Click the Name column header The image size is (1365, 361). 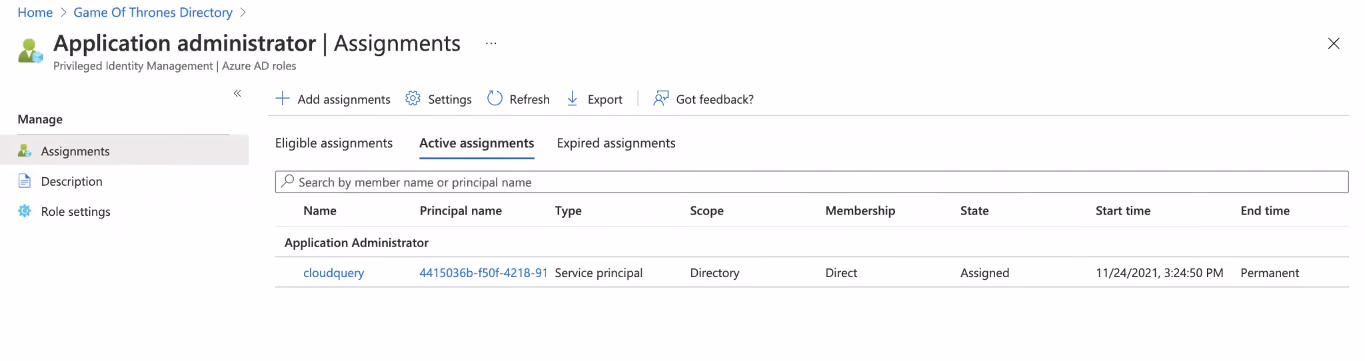(320, 210)
